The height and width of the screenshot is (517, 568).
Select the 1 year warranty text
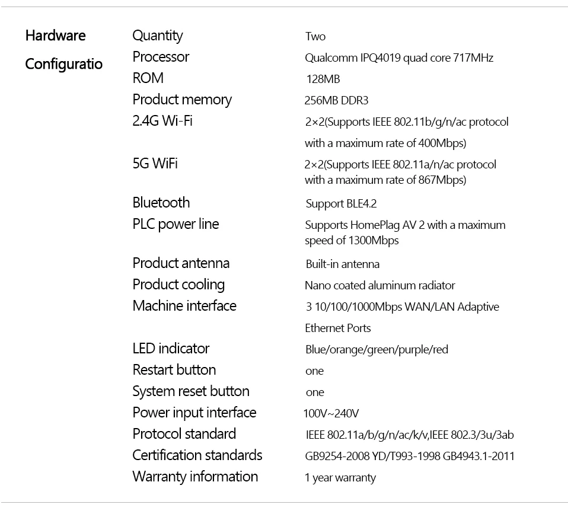[340, 478]
